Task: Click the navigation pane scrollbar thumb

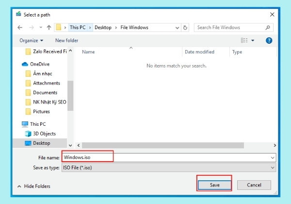Action: (x=70, y=96)
